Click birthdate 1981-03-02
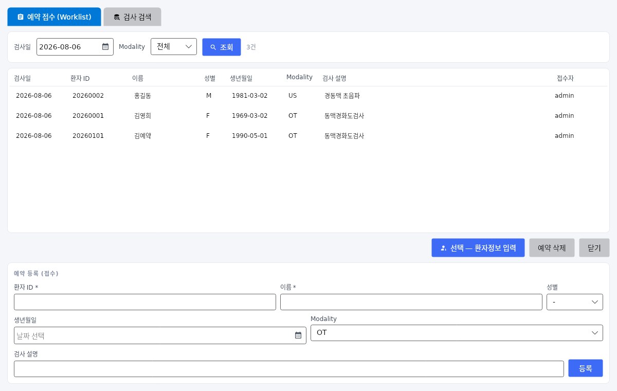617x391 pixels. 250,96
